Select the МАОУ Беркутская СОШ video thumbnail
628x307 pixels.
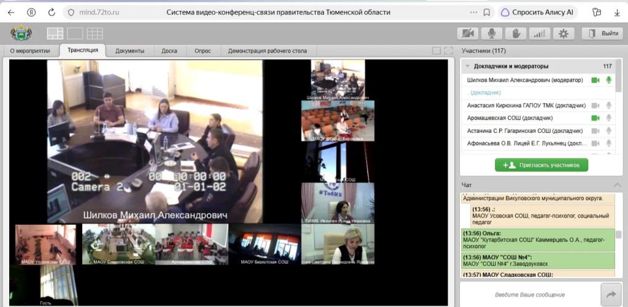pyautogui.click(x=265, y=244)
